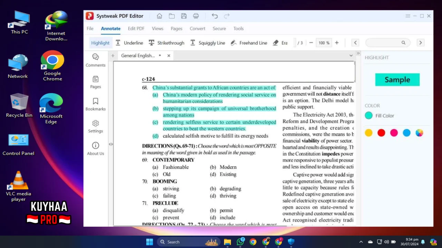
Task: Open the Convert tab
Action: tap(198, 29)
